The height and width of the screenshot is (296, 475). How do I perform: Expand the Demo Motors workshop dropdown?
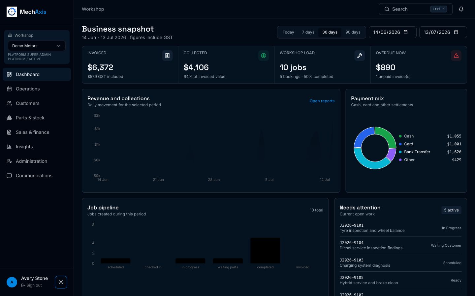37,46
